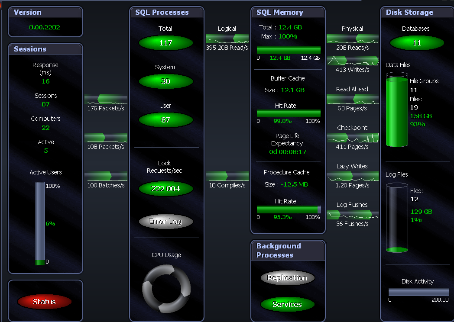Click the Read Ahead Pages/s graph
Viewport: 454px width, 322px height.
pos(353,99)
